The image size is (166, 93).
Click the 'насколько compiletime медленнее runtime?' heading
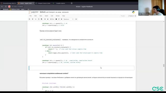tap(54, 73)
